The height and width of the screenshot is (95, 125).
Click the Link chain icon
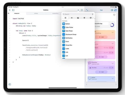[64, 52]
